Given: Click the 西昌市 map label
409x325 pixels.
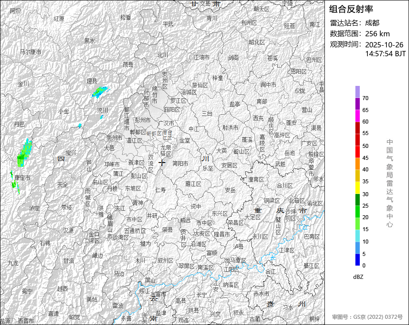Looking at the screenshot, I should point(26,321).
